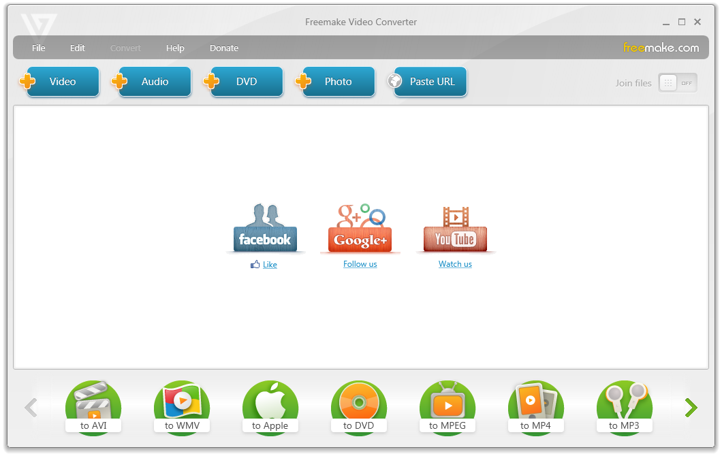The image size is (722, 456).
Task: Click the thumbs-up icon beside Like
Action: pyautogui.click(x=255, y=264)
